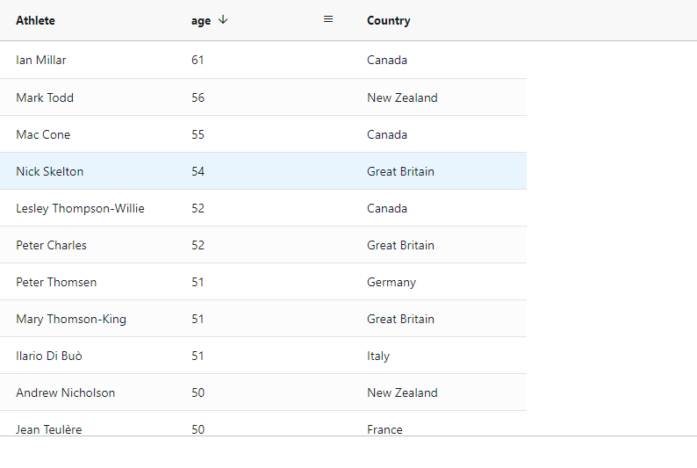Click age value 61 cell
The height and width of the screenshot is (468, 697).
pyautogui.click(x=198, y=61)
